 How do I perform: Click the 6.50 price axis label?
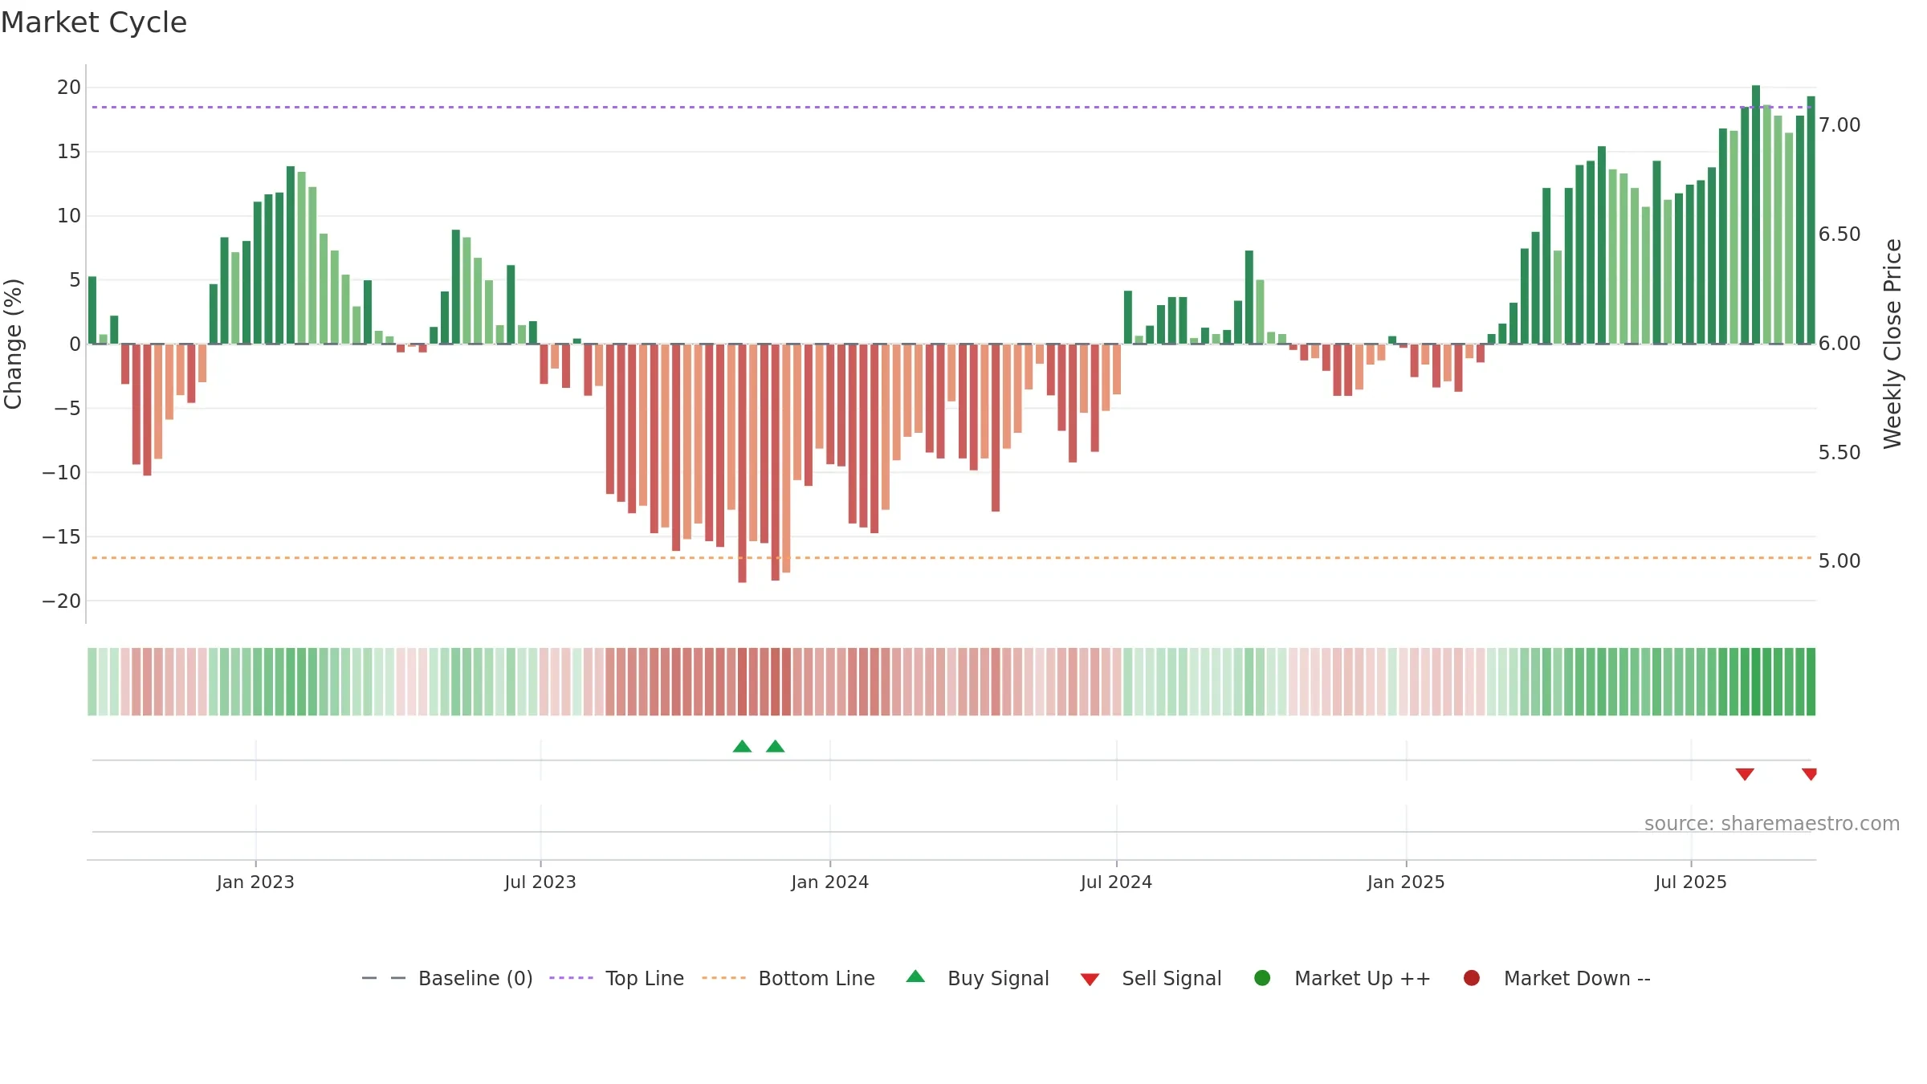pos(1839,234)
